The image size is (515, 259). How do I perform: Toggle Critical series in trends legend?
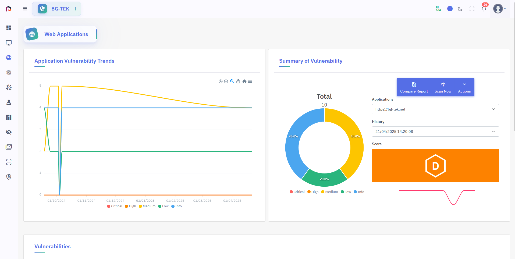tap(115, 206)
